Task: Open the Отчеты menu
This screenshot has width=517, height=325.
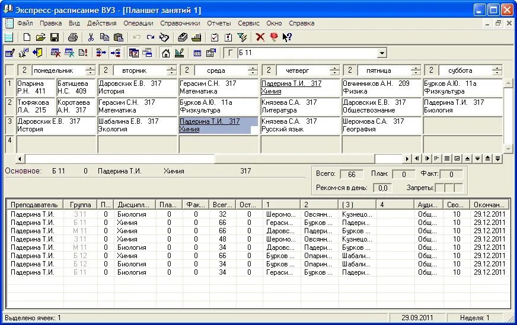Action: [219, 23]
